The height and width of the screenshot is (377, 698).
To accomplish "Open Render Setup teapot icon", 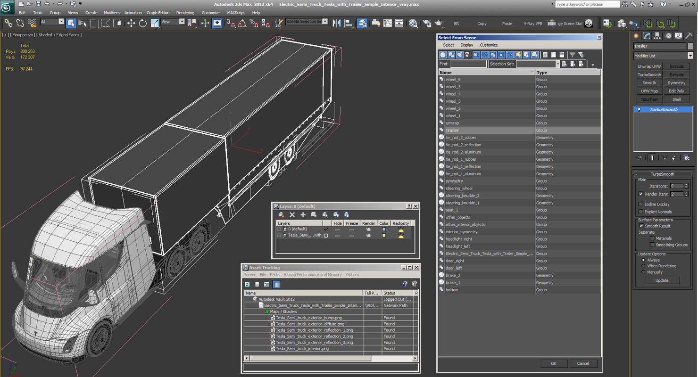I will coord(427,23).
